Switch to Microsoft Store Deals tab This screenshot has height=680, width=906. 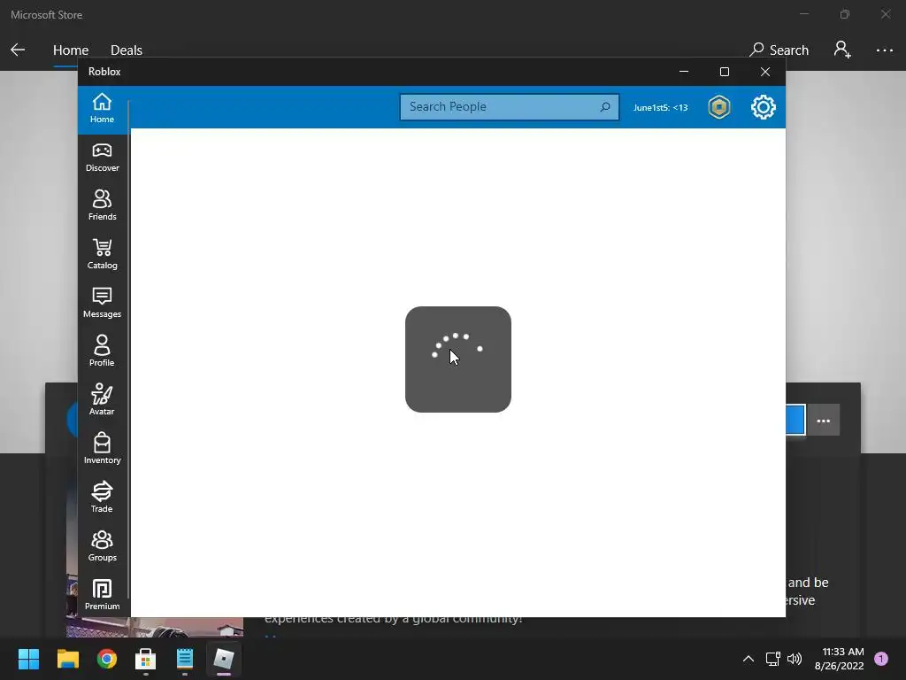tap(127, 50)
